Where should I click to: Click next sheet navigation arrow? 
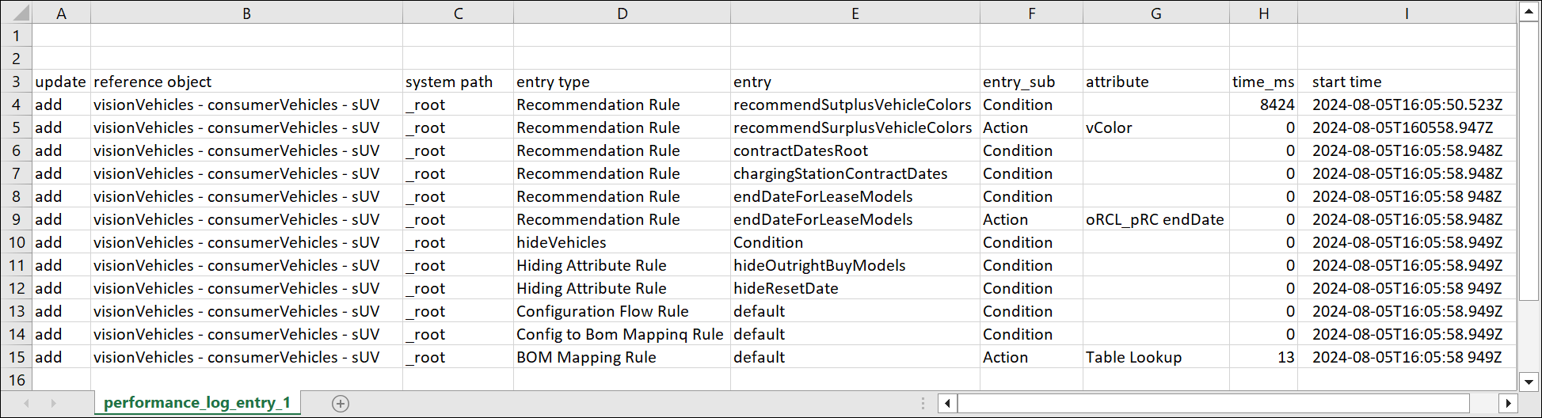point(53,404)
